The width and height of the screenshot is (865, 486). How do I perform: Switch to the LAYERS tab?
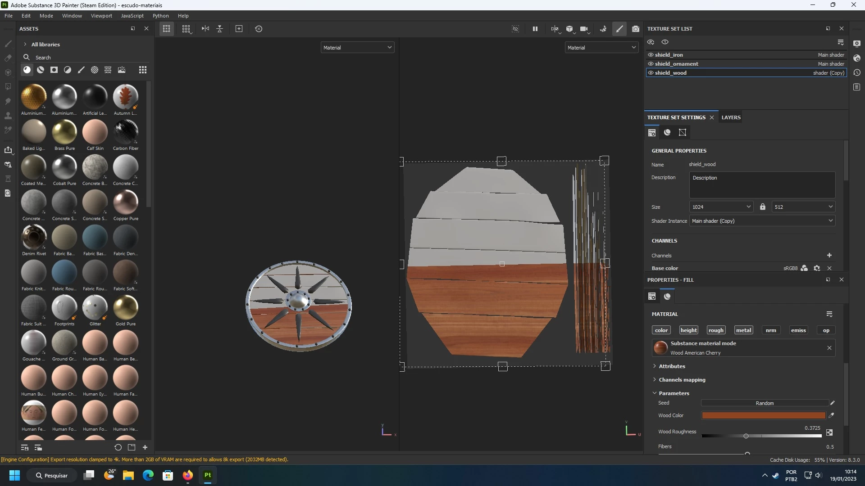[x=731, y=117]
